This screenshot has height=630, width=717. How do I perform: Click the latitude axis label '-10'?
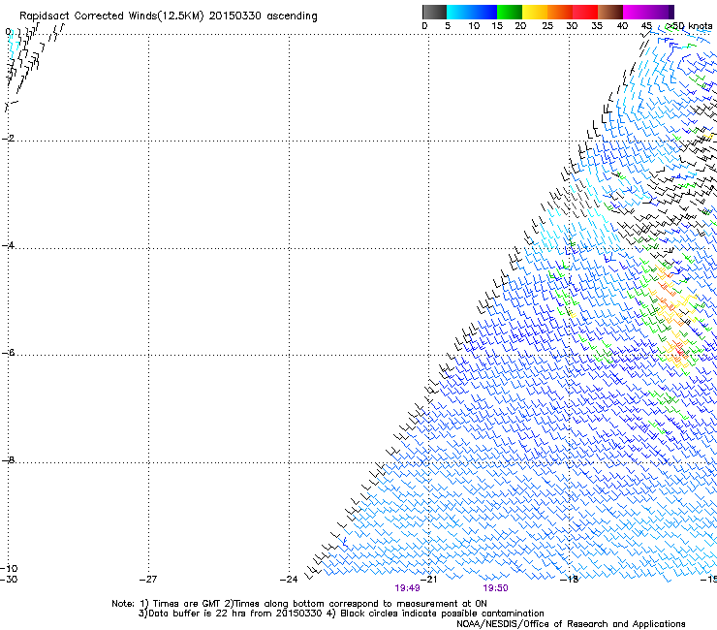(9, 568)
